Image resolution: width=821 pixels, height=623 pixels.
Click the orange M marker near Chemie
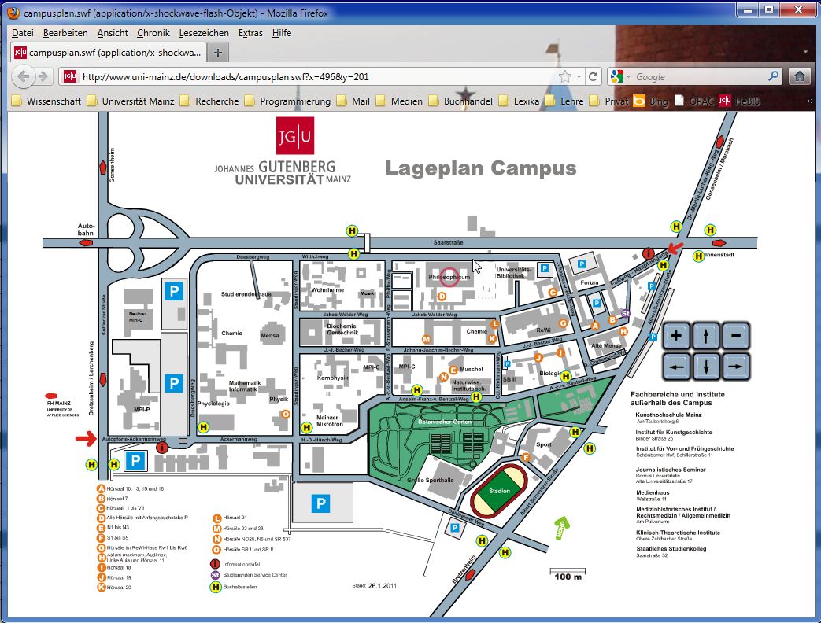(426, 339)
